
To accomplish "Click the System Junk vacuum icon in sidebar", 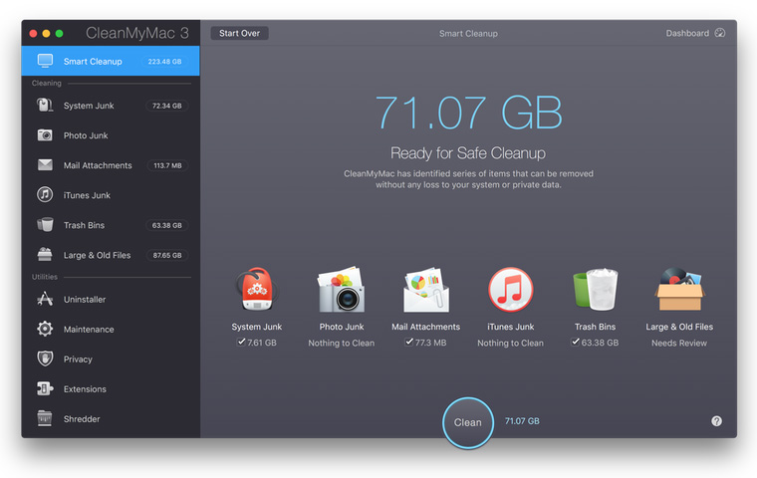I will point(45,106).
